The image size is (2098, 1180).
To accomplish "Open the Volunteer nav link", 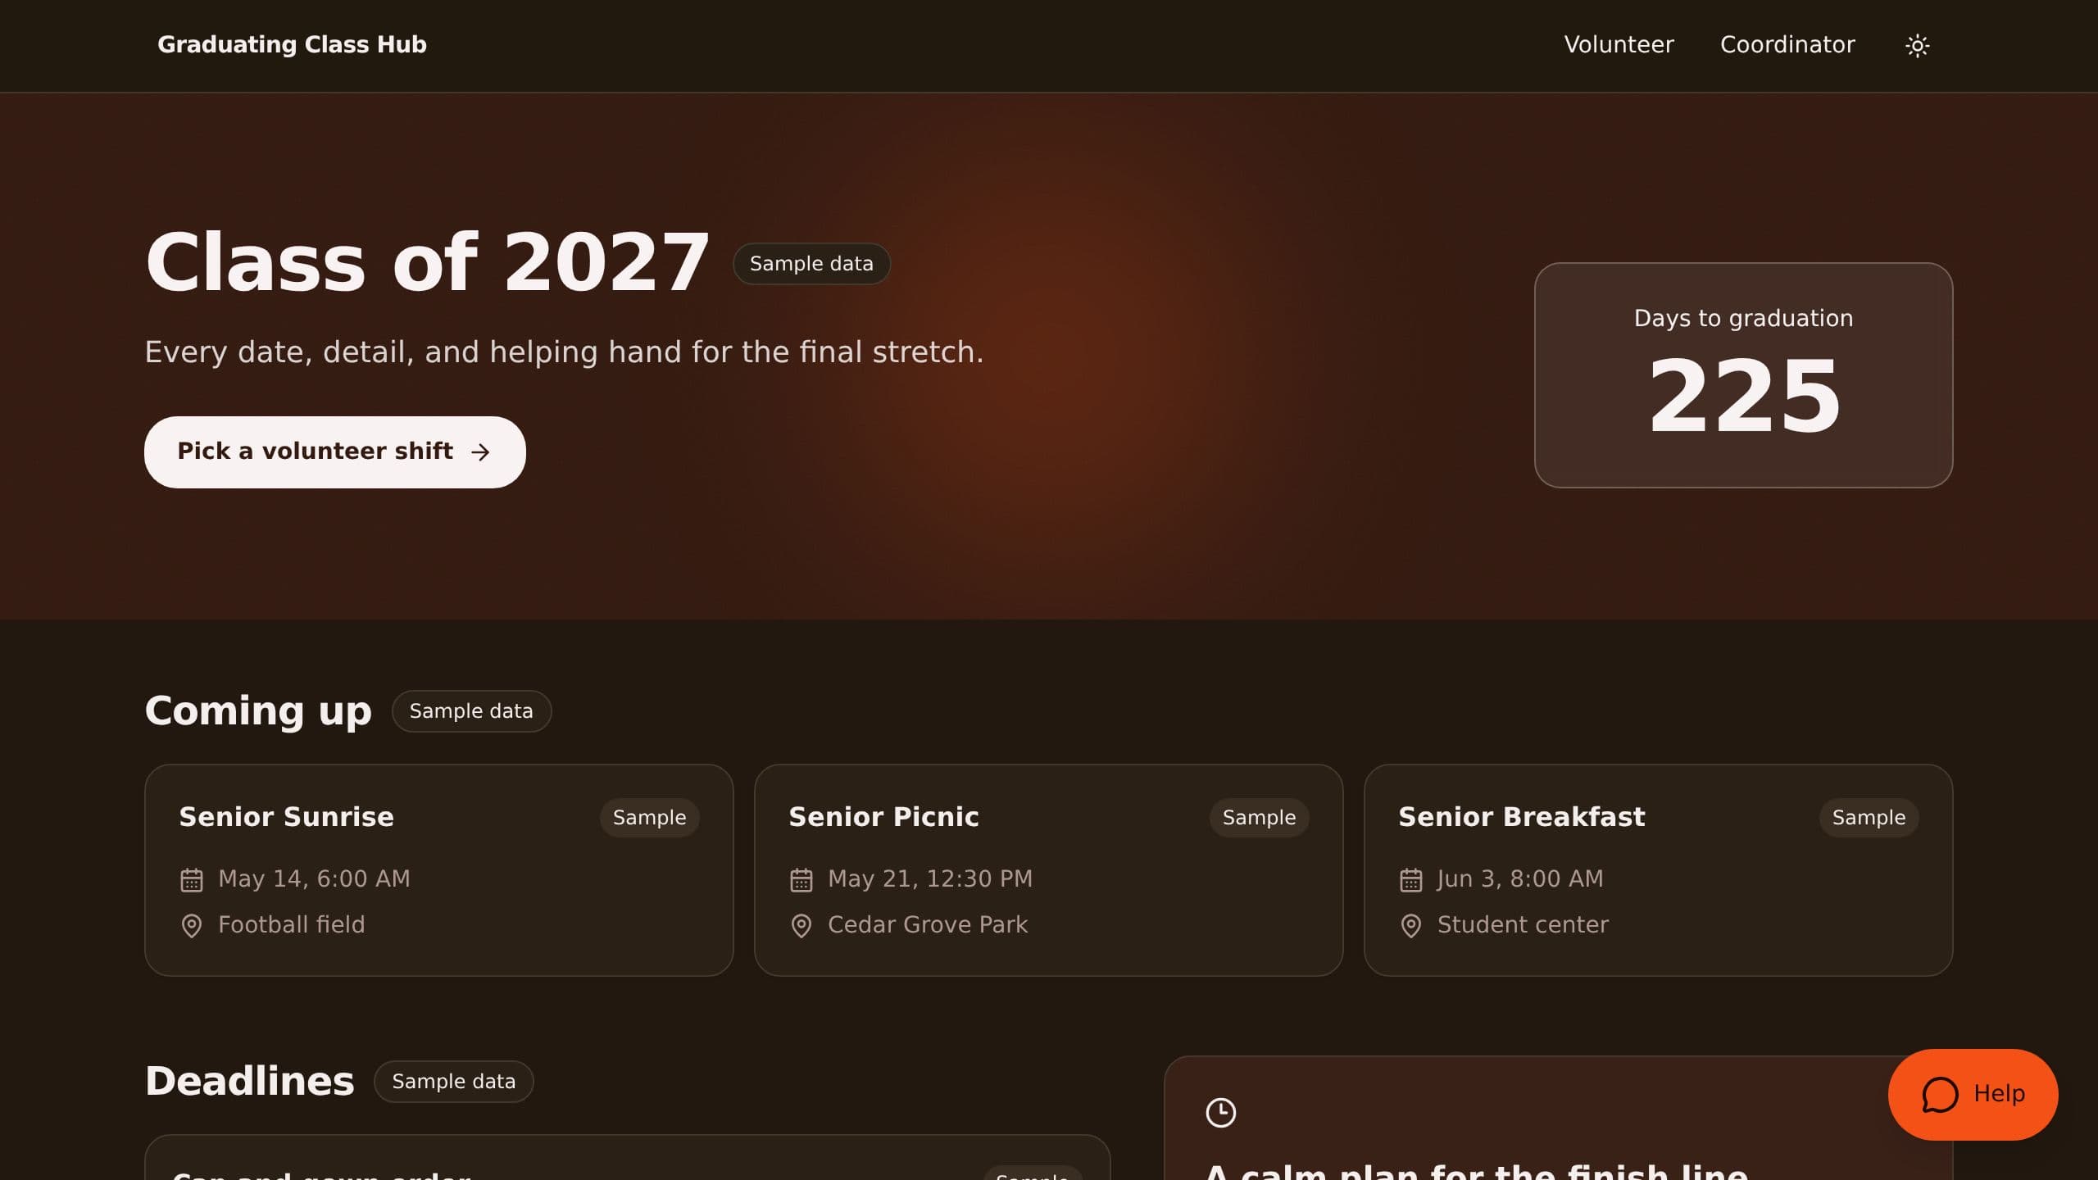I will [x=1619, y=45].
